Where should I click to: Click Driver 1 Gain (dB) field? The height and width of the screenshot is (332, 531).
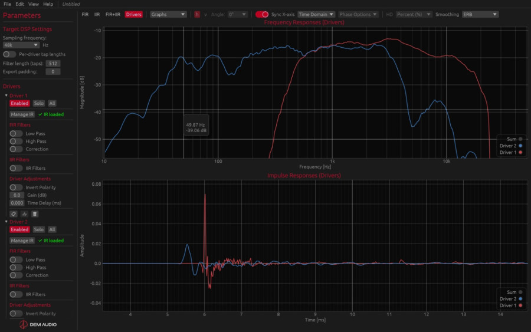click(x=17, y=195)
